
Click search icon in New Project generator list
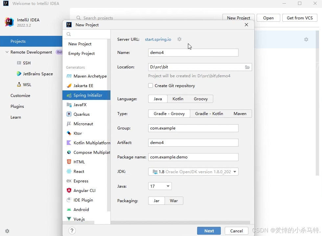coord(69,34)
